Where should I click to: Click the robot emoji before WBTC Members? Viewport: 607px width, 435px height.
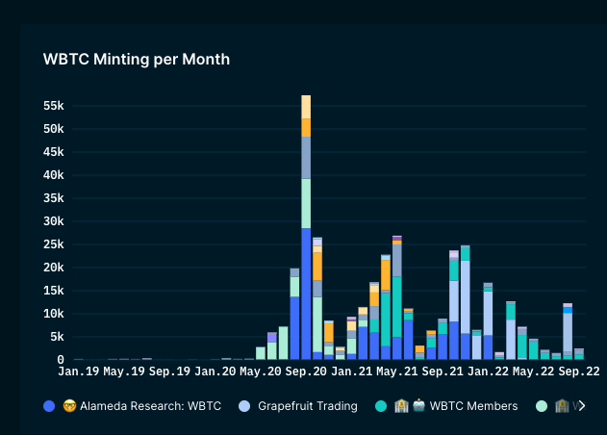(418, 405)
